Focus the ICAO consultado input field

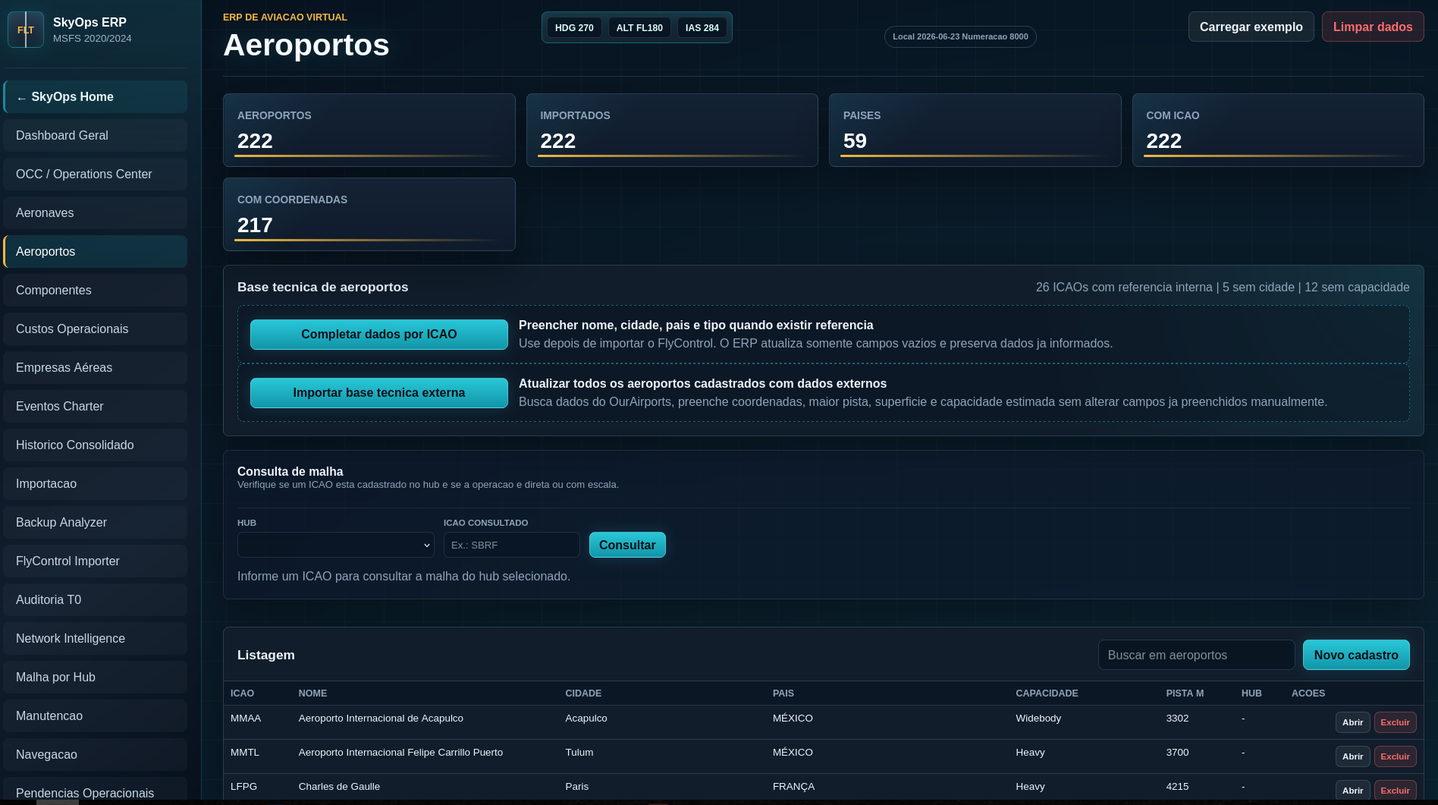[512, 545]
